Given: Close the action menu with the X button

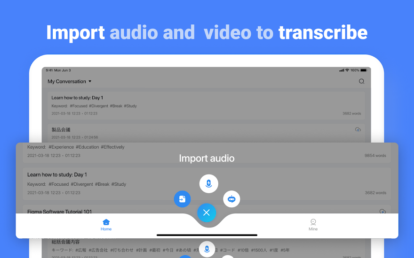Looking at the screenshot, I should [207, 212].
